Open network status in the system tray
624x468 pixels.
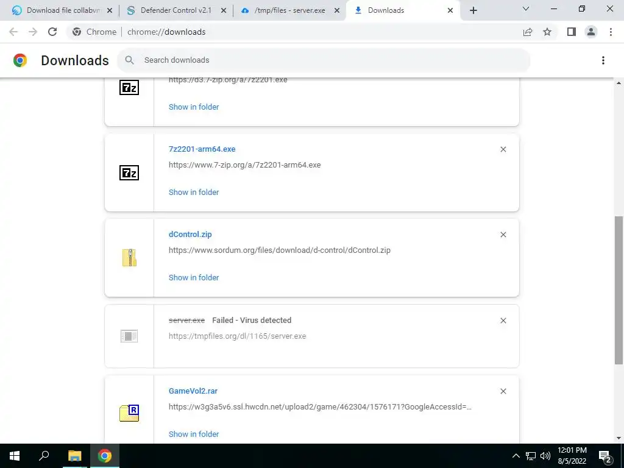[531, 456]
